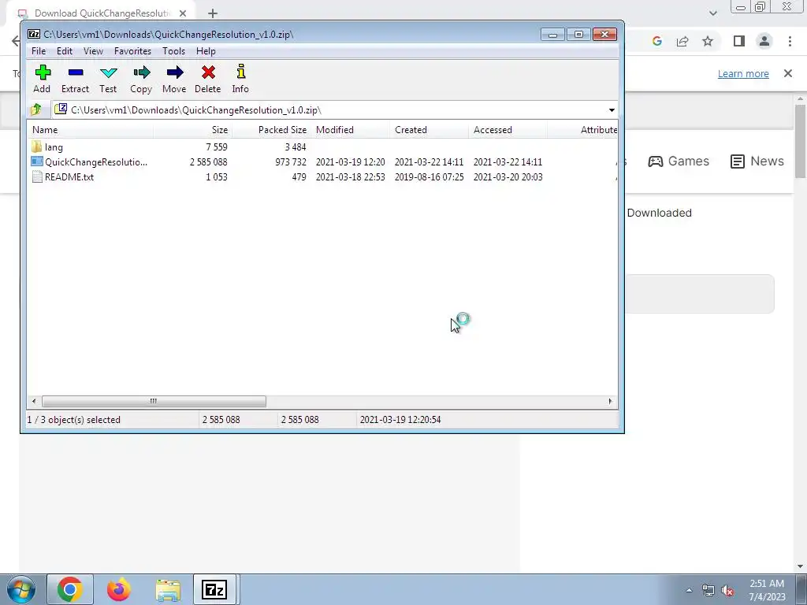Switch to Chrome in the taskbar
The height and width of the screenshot is (605, 807).
[70, 589]
